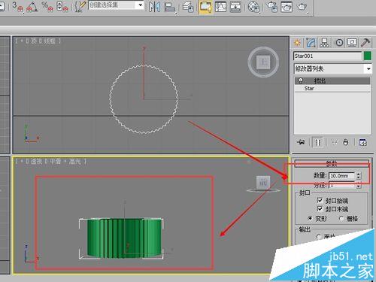Click the 分段 spinner arrows
376x282 pixels.
click(x=359, y=186)
